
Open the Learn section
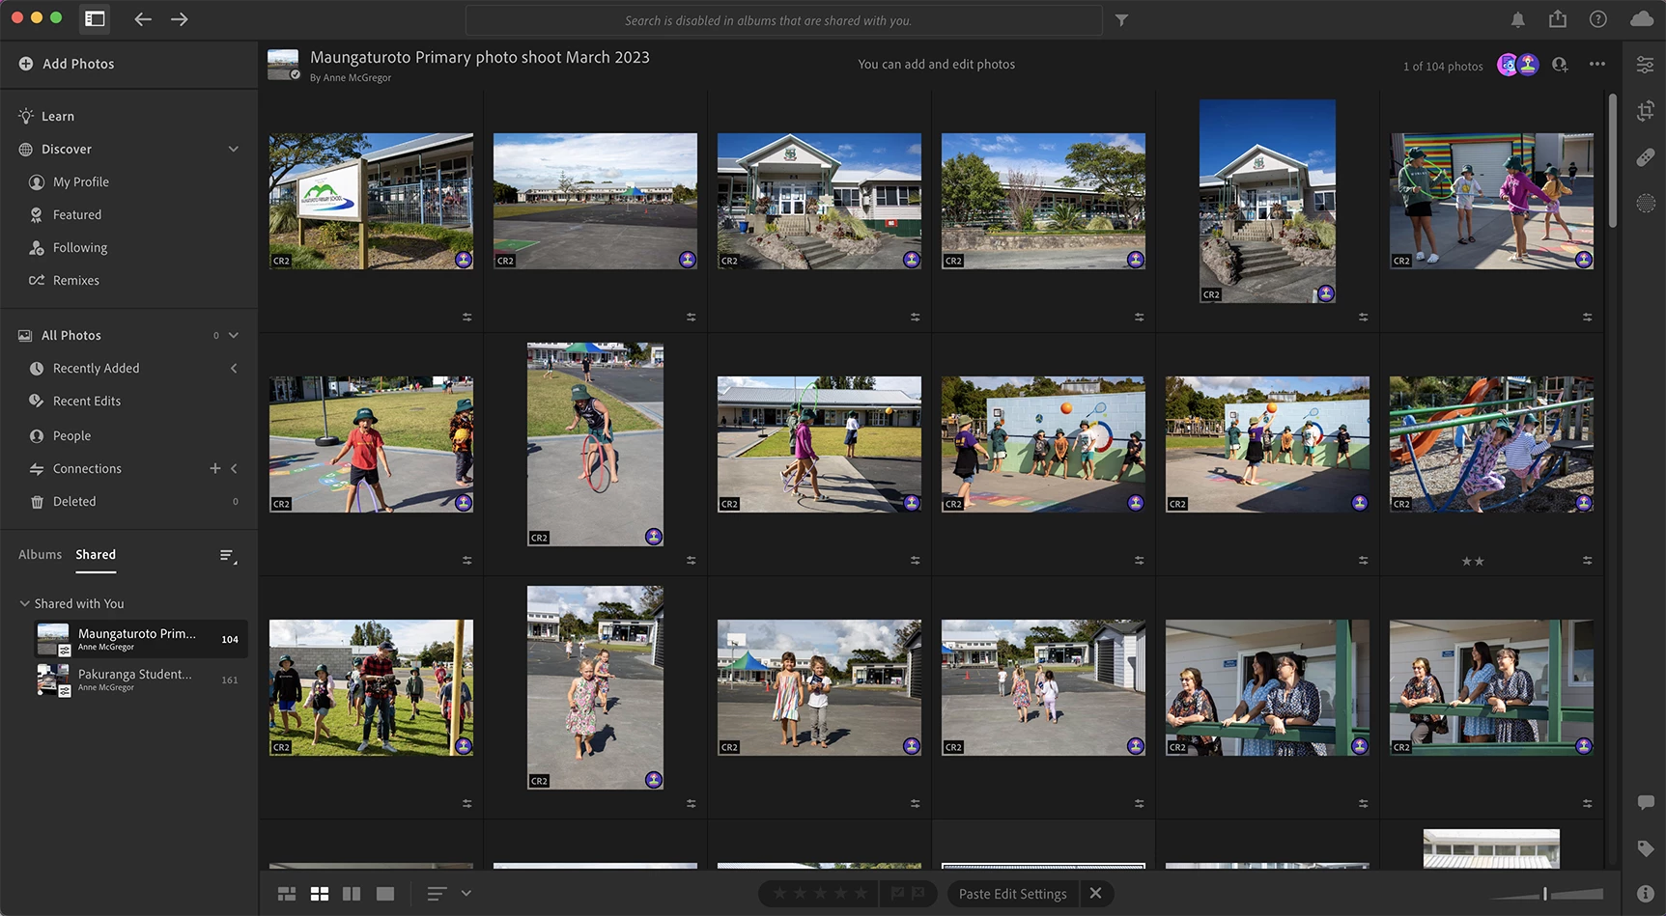click(58, 116)
